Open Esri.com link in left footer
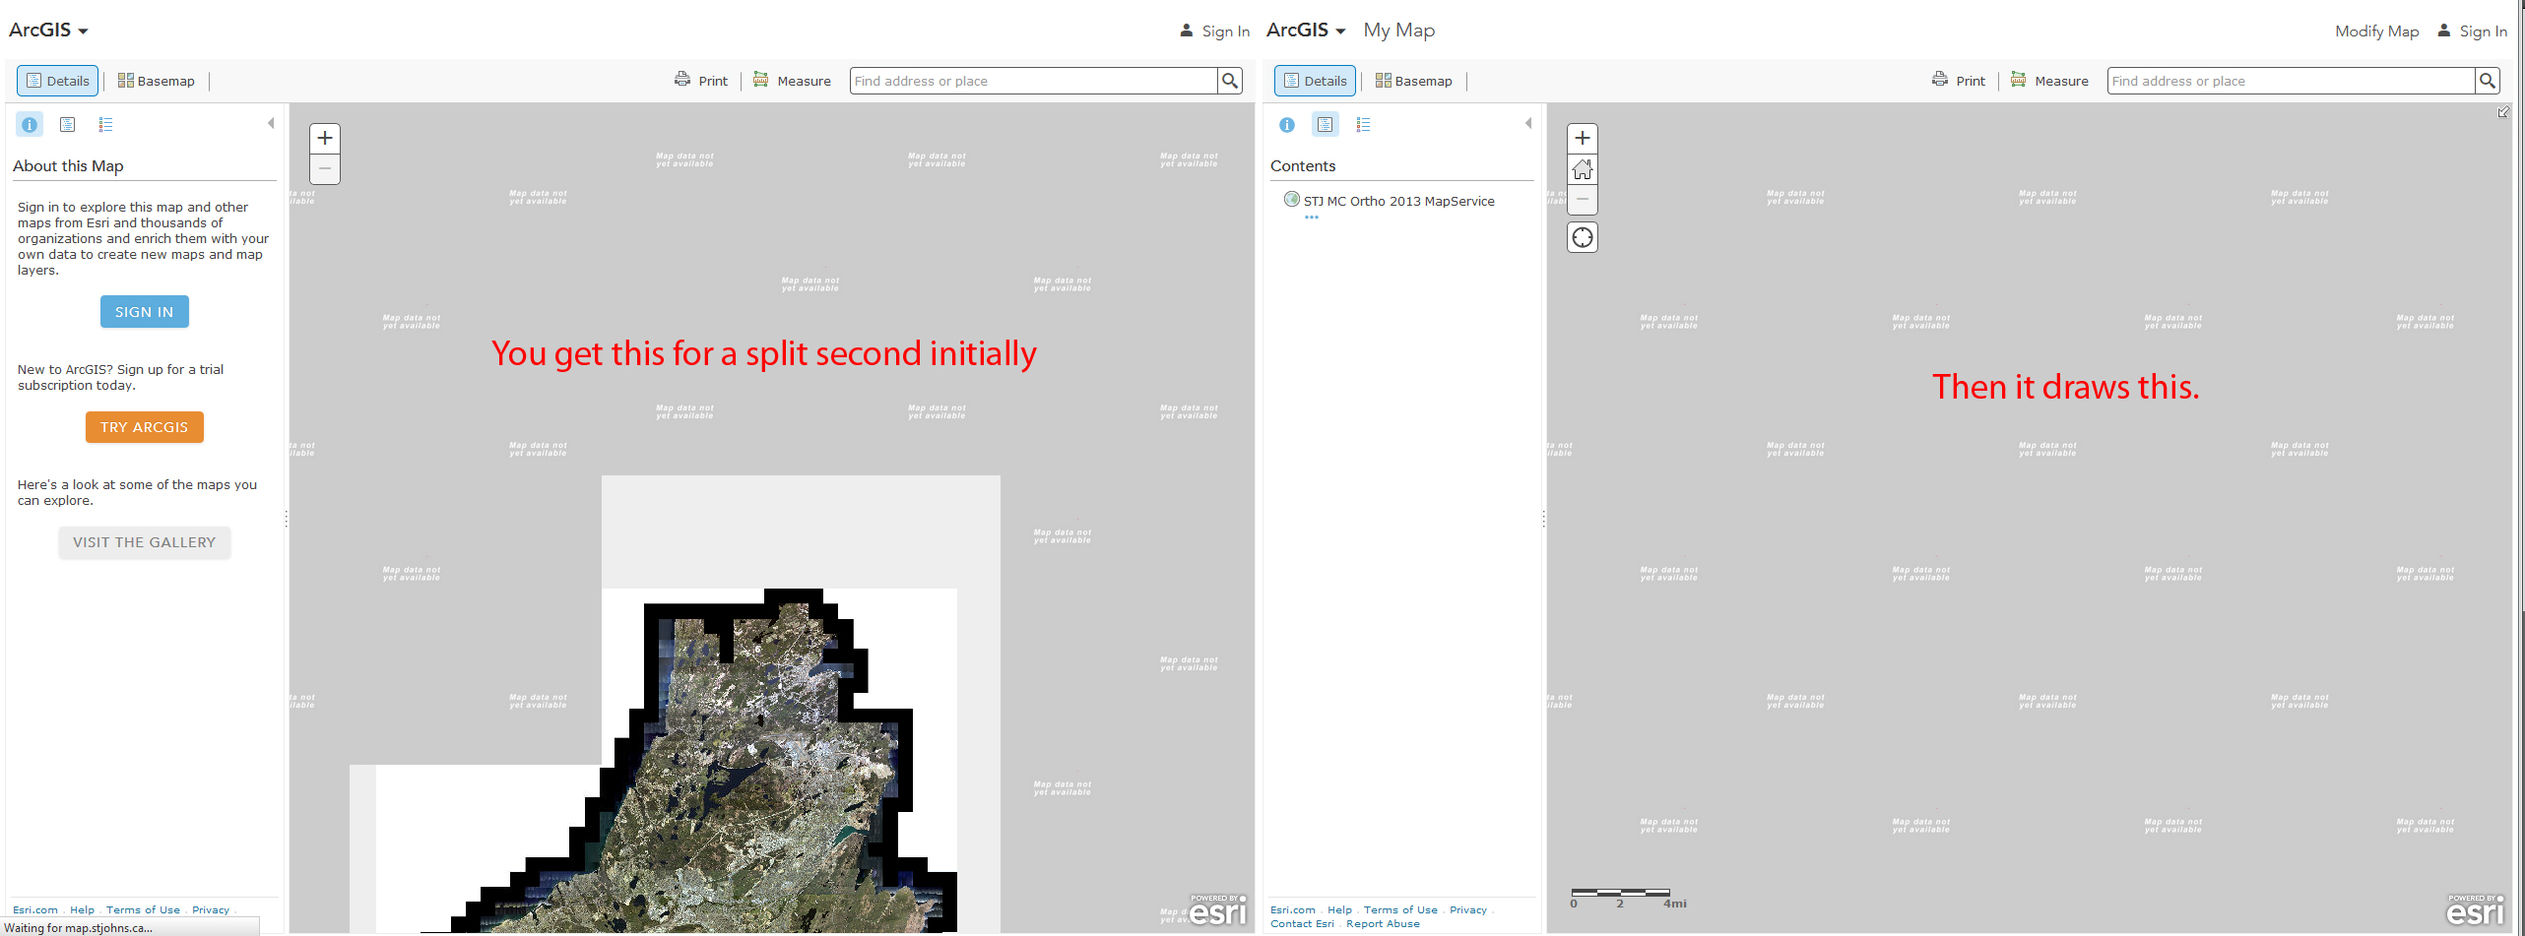The height and width of the screenshot is (936, 2525). click(35, 909)
